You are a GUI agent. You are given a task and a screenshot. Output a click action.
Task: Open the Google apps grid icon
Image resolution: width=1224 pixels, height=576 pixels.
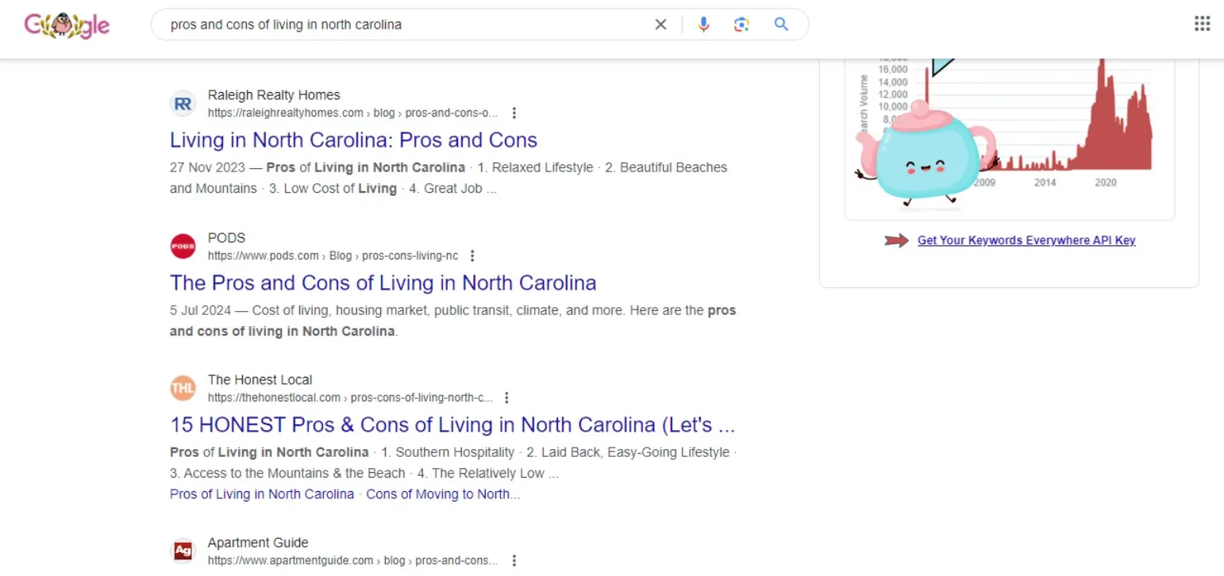[1202, 24]
